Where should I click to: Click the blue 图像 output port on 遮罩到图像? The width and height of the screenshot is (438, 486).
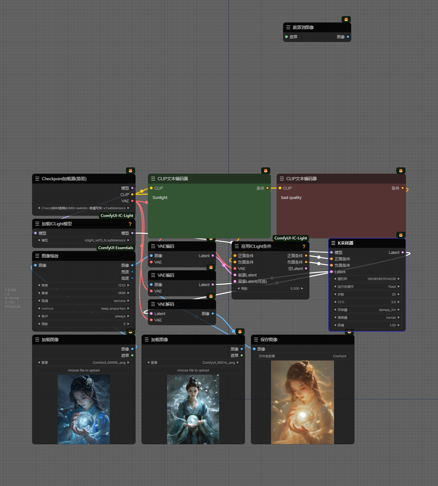pyautogui.click(x=348, y=37)
